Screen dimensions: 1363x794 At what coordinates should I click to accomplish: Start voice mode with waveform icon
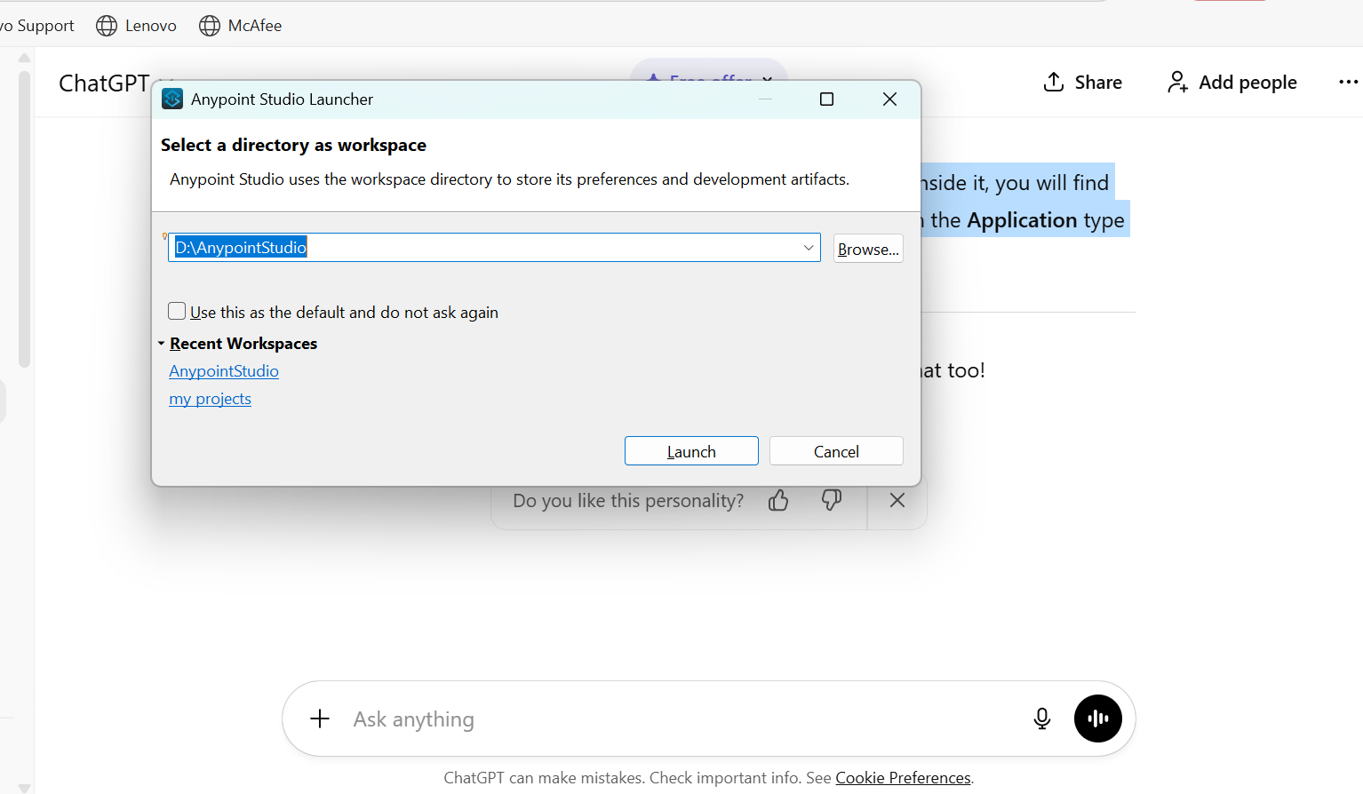coord(1097,719)
